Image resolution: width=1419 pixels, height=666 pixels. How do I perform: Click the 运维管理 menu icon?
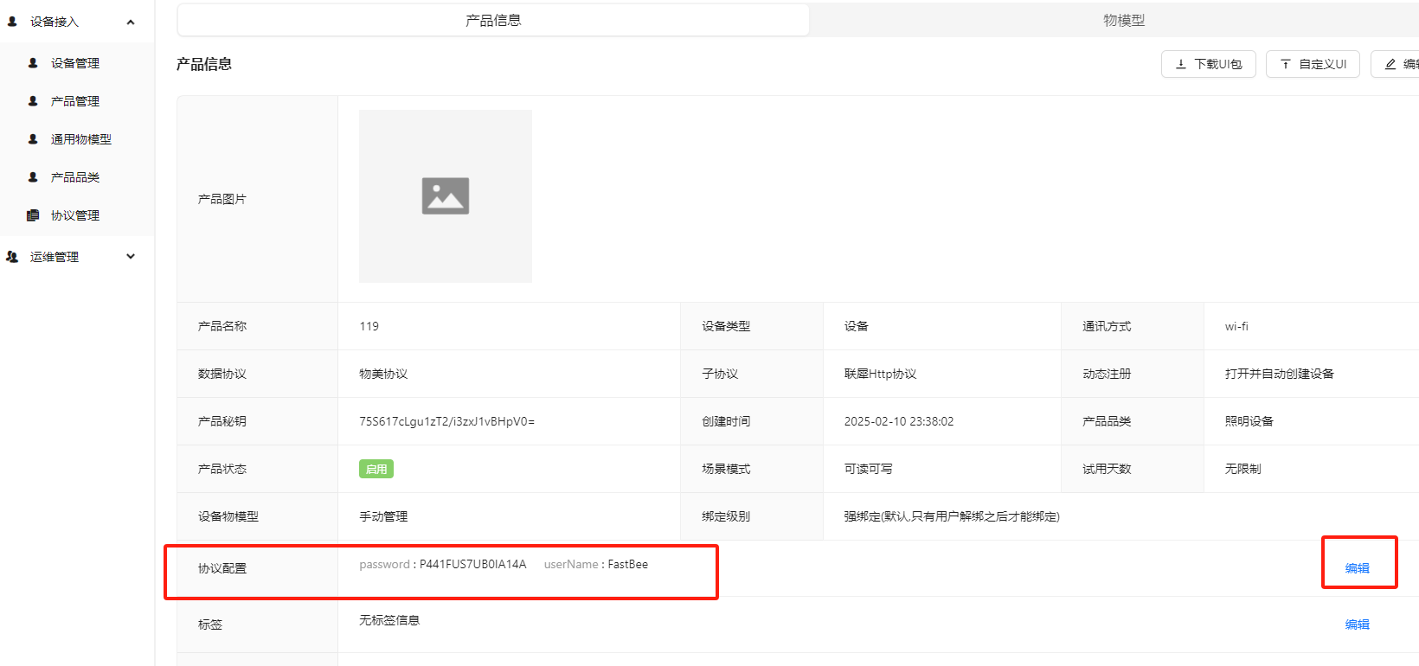coord(12,257)
